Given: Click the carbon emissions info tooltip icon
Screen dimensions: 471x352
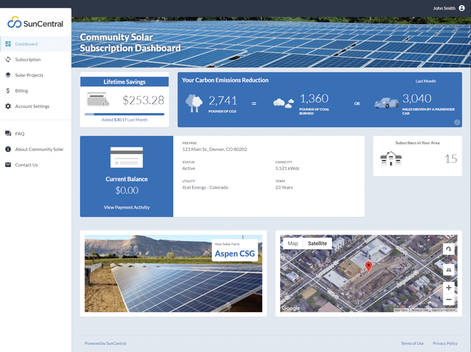Looking at the screenshot, I should coord(457,121).
